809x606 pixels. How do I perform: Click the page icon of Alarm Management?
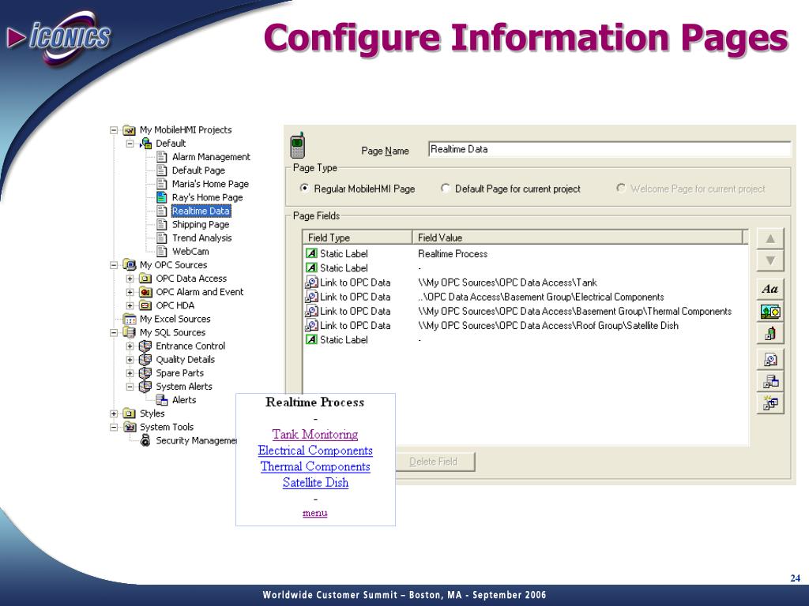pyautogui.click(x=161, y=157)
